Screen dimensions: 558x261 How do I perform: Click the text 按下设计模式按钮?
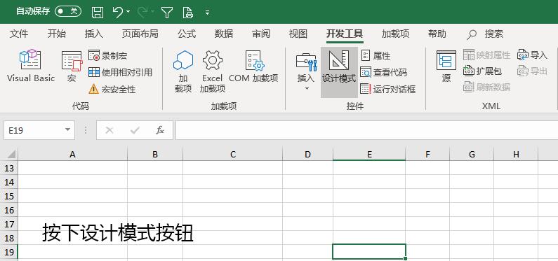[118, 233]
